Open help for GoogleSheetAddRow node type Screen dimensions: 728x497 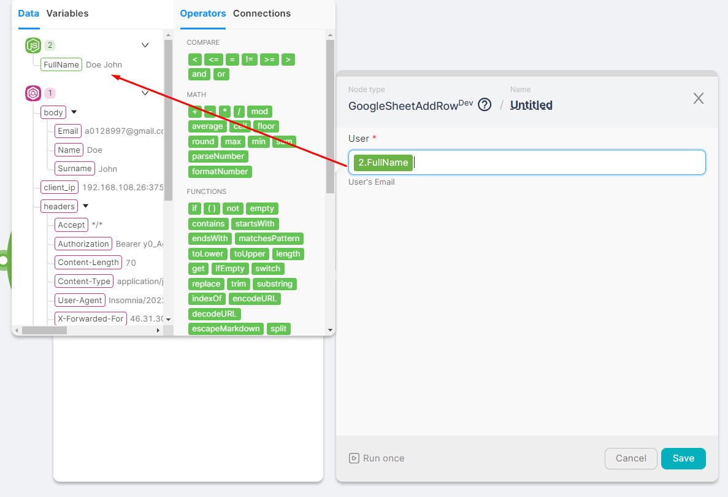tap(485, 104)
